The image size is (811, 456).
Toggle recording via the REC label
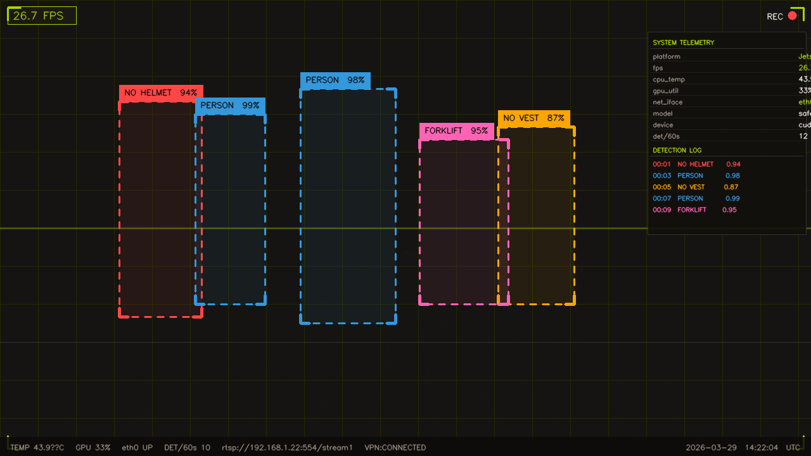(x=774, y=16)
